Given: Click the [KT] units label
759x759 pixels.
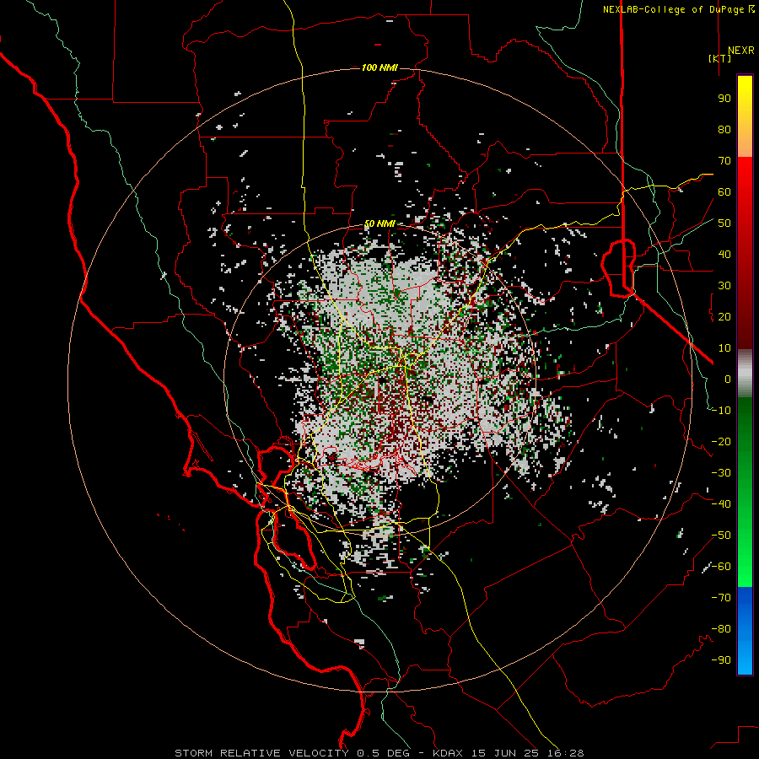Looking at the screenshot, I should click(x=720, y=58).
